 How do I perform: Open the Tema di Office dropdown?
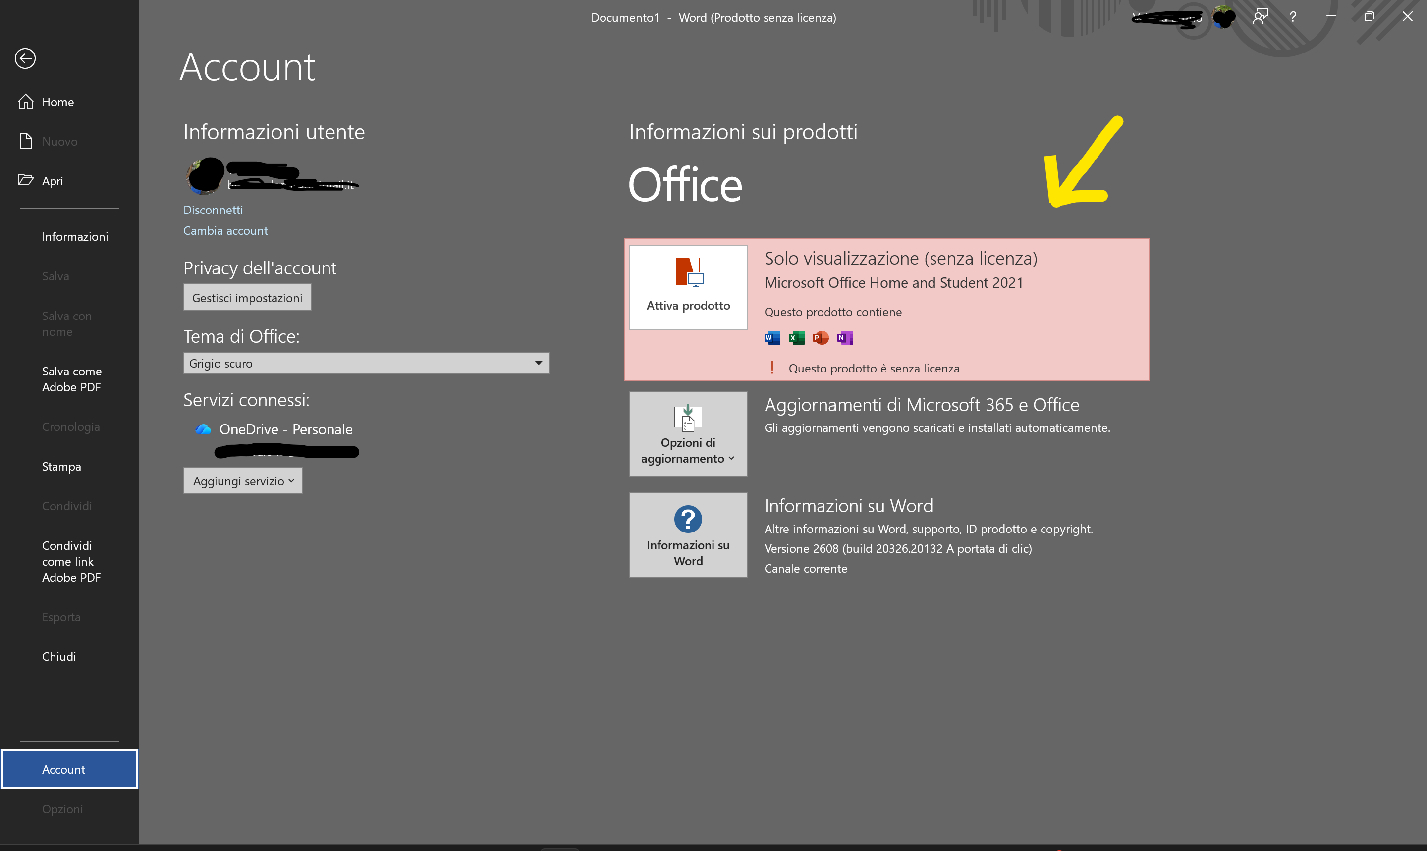pos(366,363)
